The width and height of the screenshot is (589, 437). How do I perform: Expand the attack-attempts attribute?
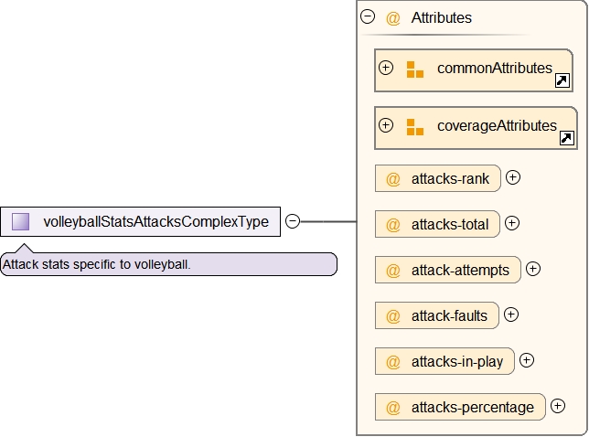tap(533, 269)
